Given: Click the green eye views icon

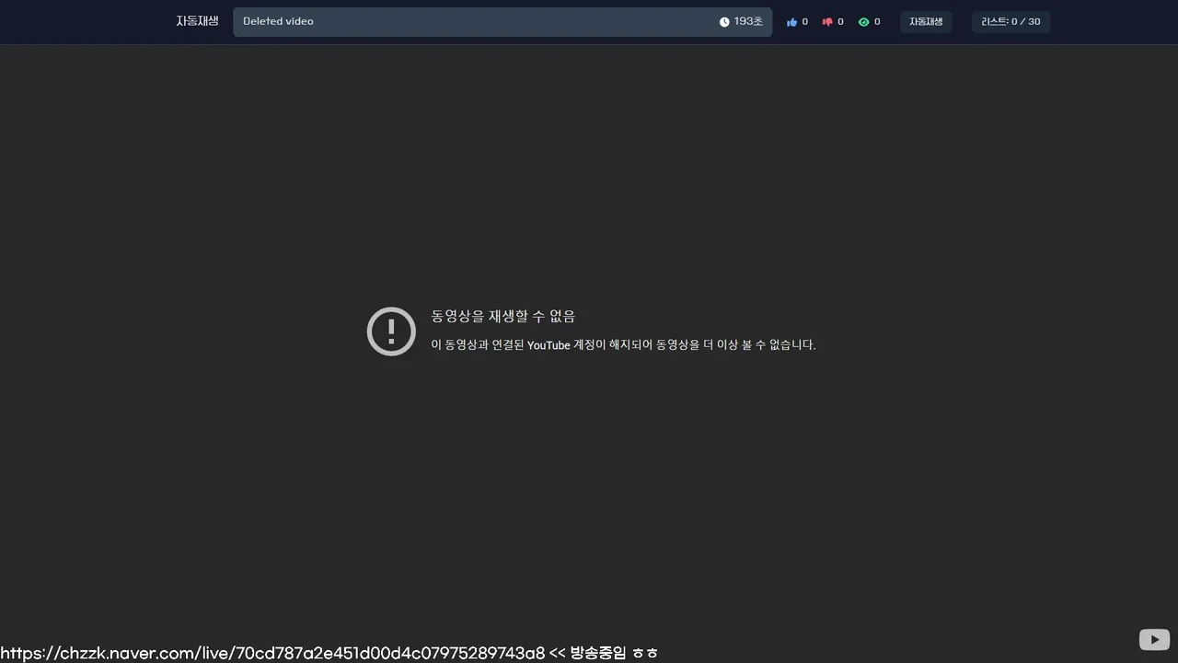Looking at the screenshot, I should 863,22.
